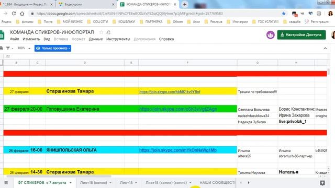Open ФГ СПИКЕРОВ с 7 августа tab dropdown
The height and width of the screenshot is (188, 335).
[x=71, y=183]
